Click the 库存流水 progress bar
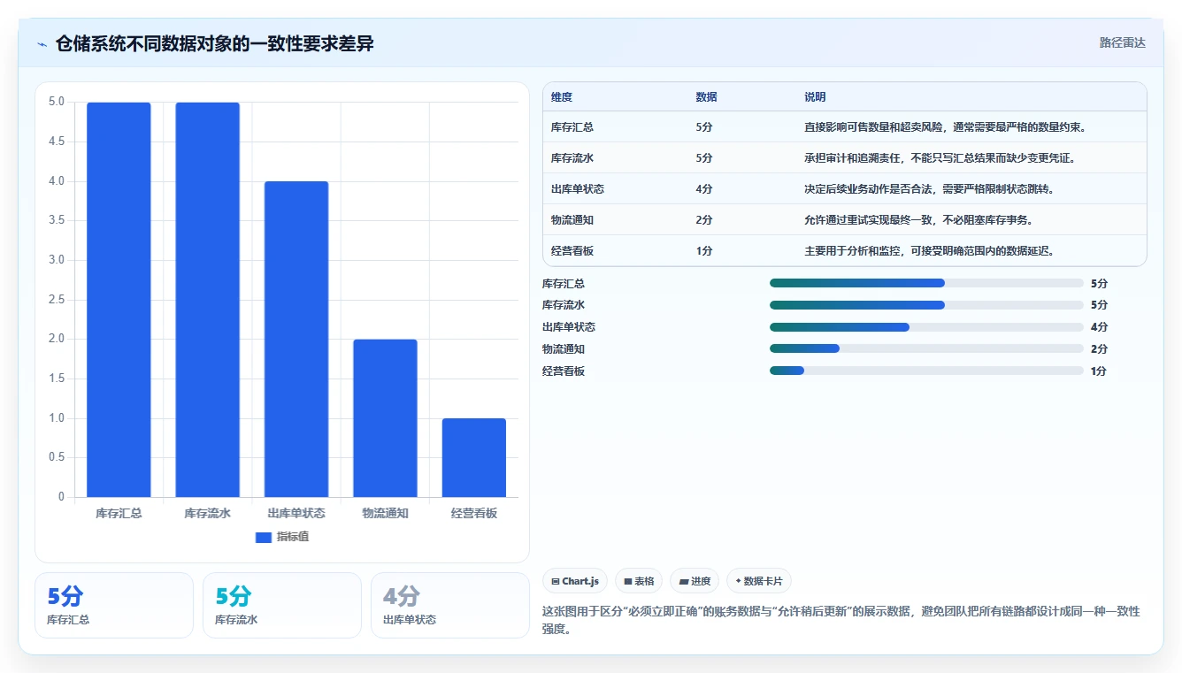Screen dimensions: 1182x673 pyautogui.click(x=926, y=305)
